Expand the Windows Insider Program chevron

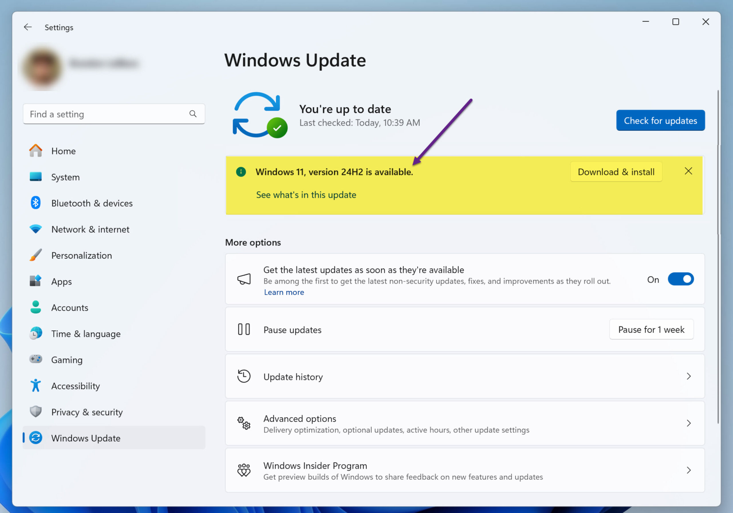(689, 470)
